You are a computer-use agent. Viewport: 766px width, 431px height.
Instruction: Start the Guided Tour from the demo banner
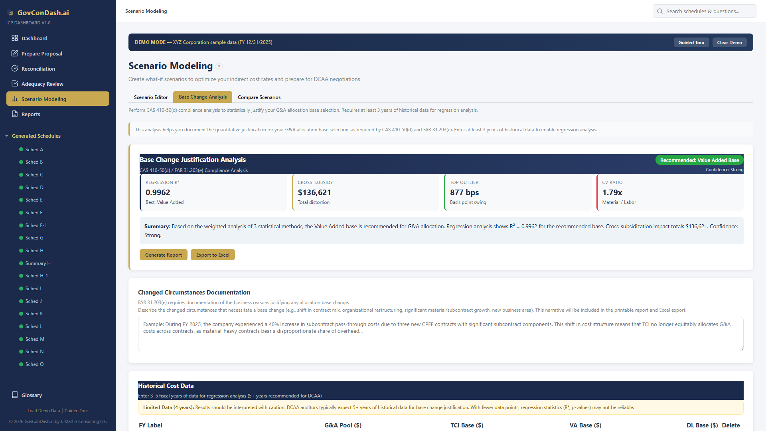tap(691, 42)
